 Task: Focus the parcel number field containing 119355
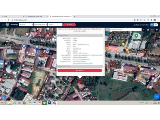point(55,25)
